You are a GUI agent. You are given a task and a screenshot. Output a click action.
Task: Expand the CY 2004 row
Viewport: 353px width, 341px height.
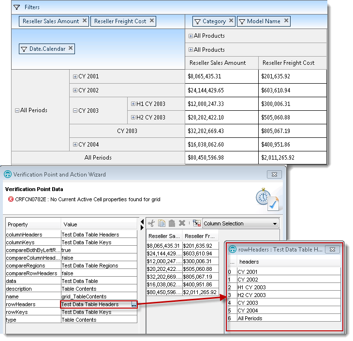click(x=75, y=145)
